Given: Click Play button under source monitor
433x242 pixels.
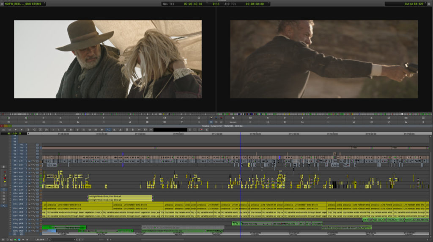Looking at the screenshot, I should 104,118.
